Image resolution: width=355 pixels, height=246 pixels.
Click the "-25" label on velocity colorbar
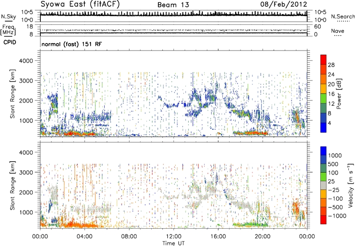(x=334, y=190)
